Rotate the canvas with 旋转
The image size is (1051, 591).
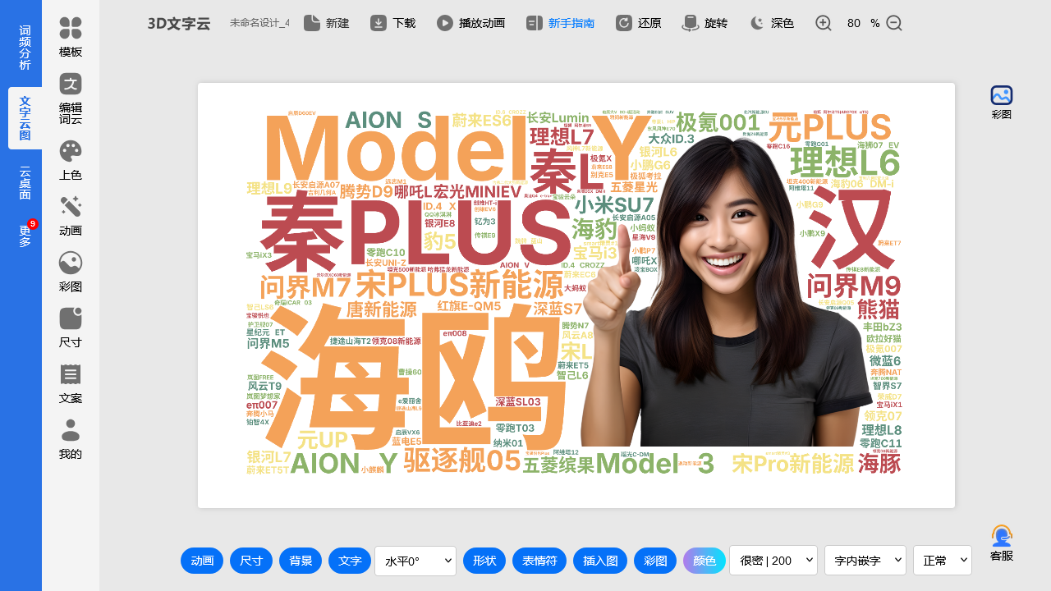[x=705, y=23]
